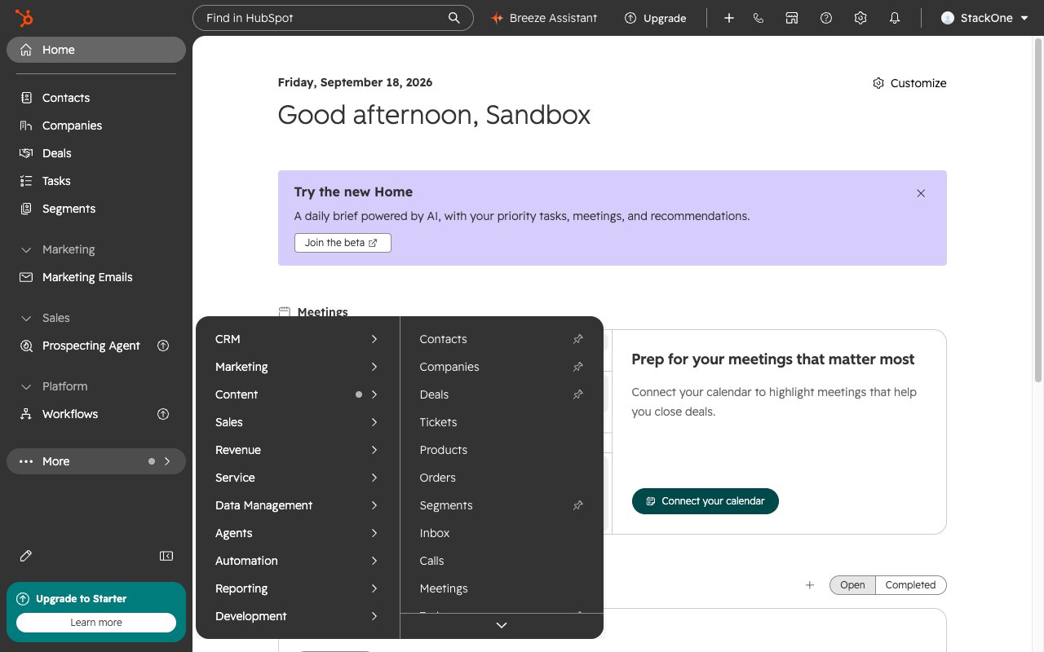Click the More sidebar item
The image size is (1044, 652).
[96, 461]
